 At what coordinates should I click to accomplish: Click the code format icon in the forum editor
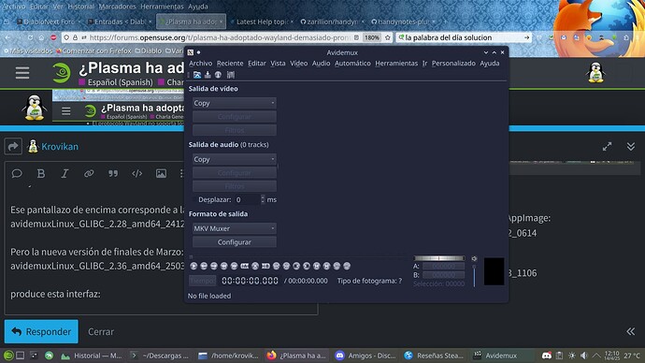tap(137, 173)
